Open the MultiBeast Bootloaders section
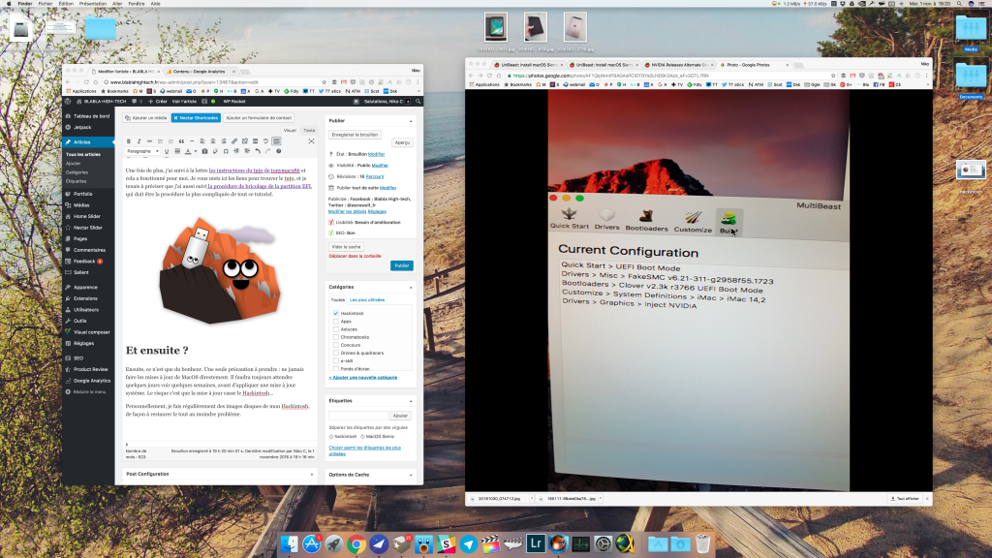Screen dimensions: 992x558 tap(646, 221)
